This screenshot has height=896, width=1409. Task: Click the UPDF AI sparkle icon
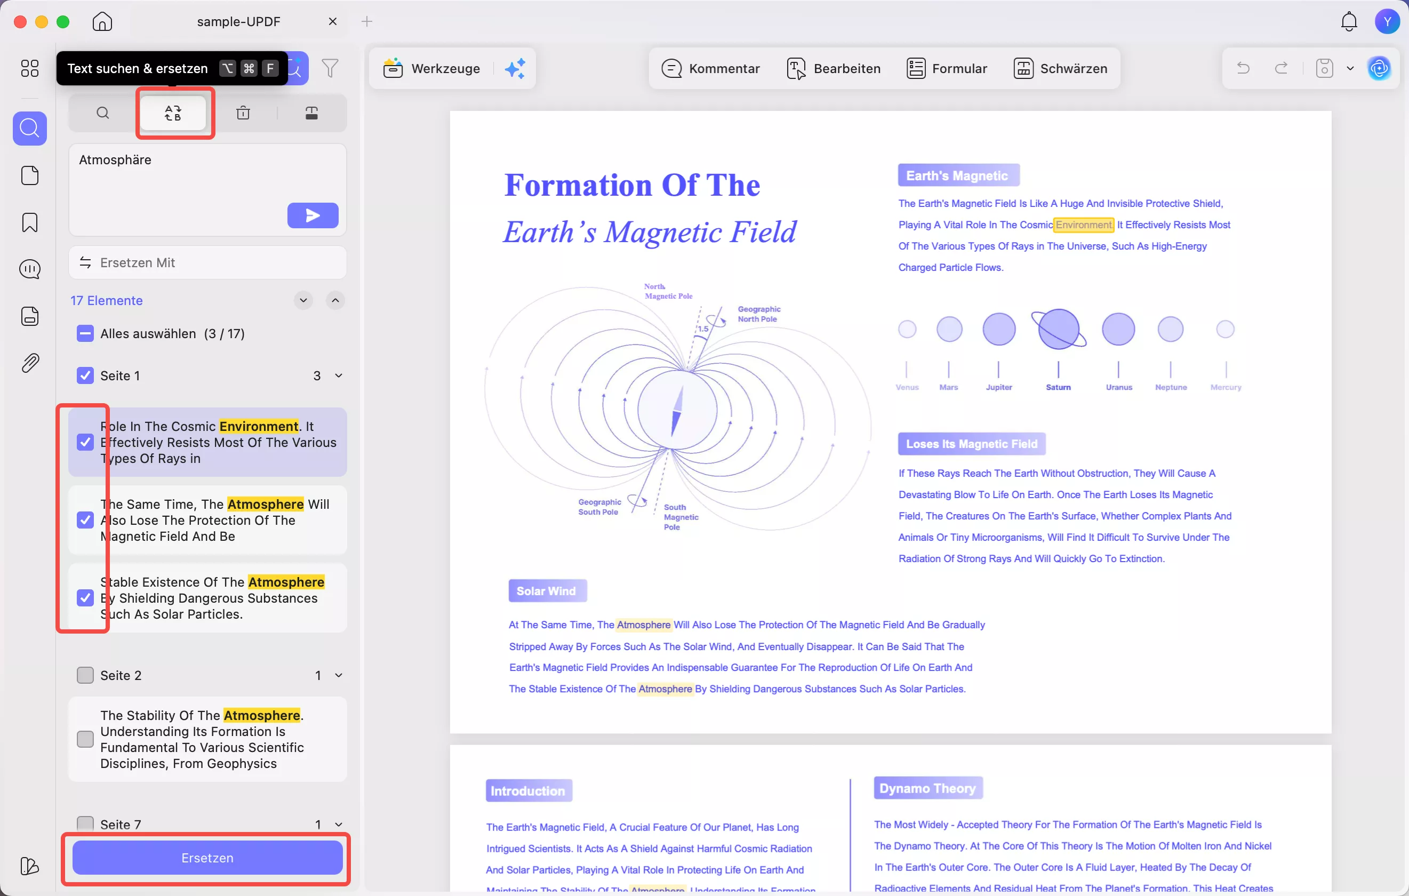coord(515,68)
